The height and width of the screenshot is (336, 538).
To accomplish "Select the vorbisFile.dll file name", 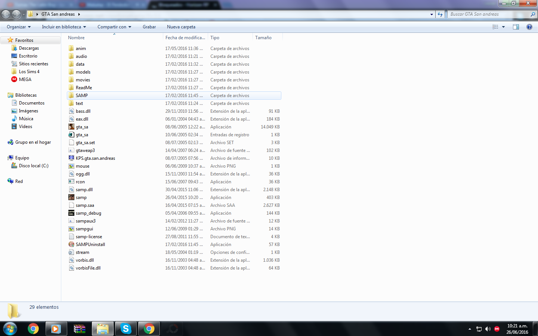I will coord(88,268).
